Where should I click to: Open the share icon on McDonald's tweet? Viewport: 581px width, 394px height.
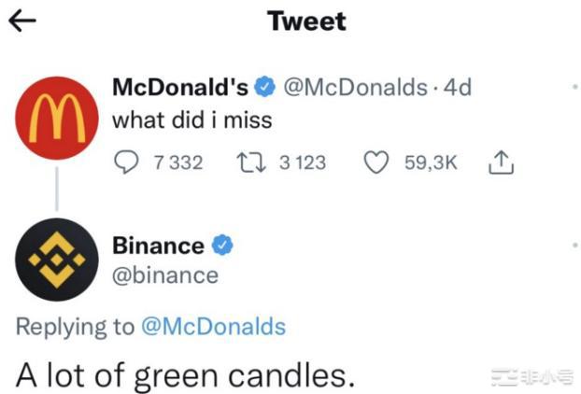[x=502, y=163]
